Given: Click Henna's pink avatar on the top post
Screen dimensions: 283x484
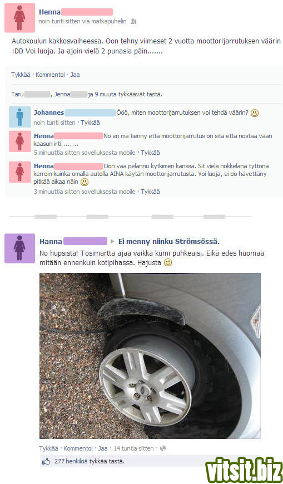Looking at the screenshot, I should [19, 18].
